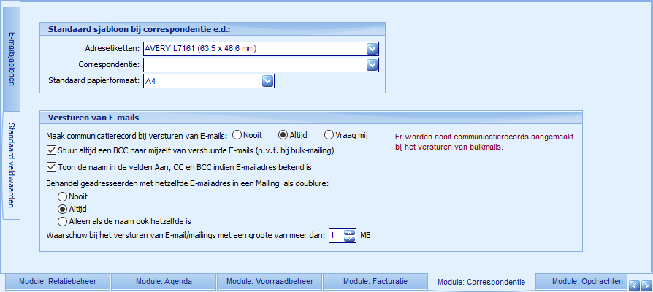Open the Module: Relatiebeheer tab
The width and height of the screenshot is (653, 292).
(58, 282)
